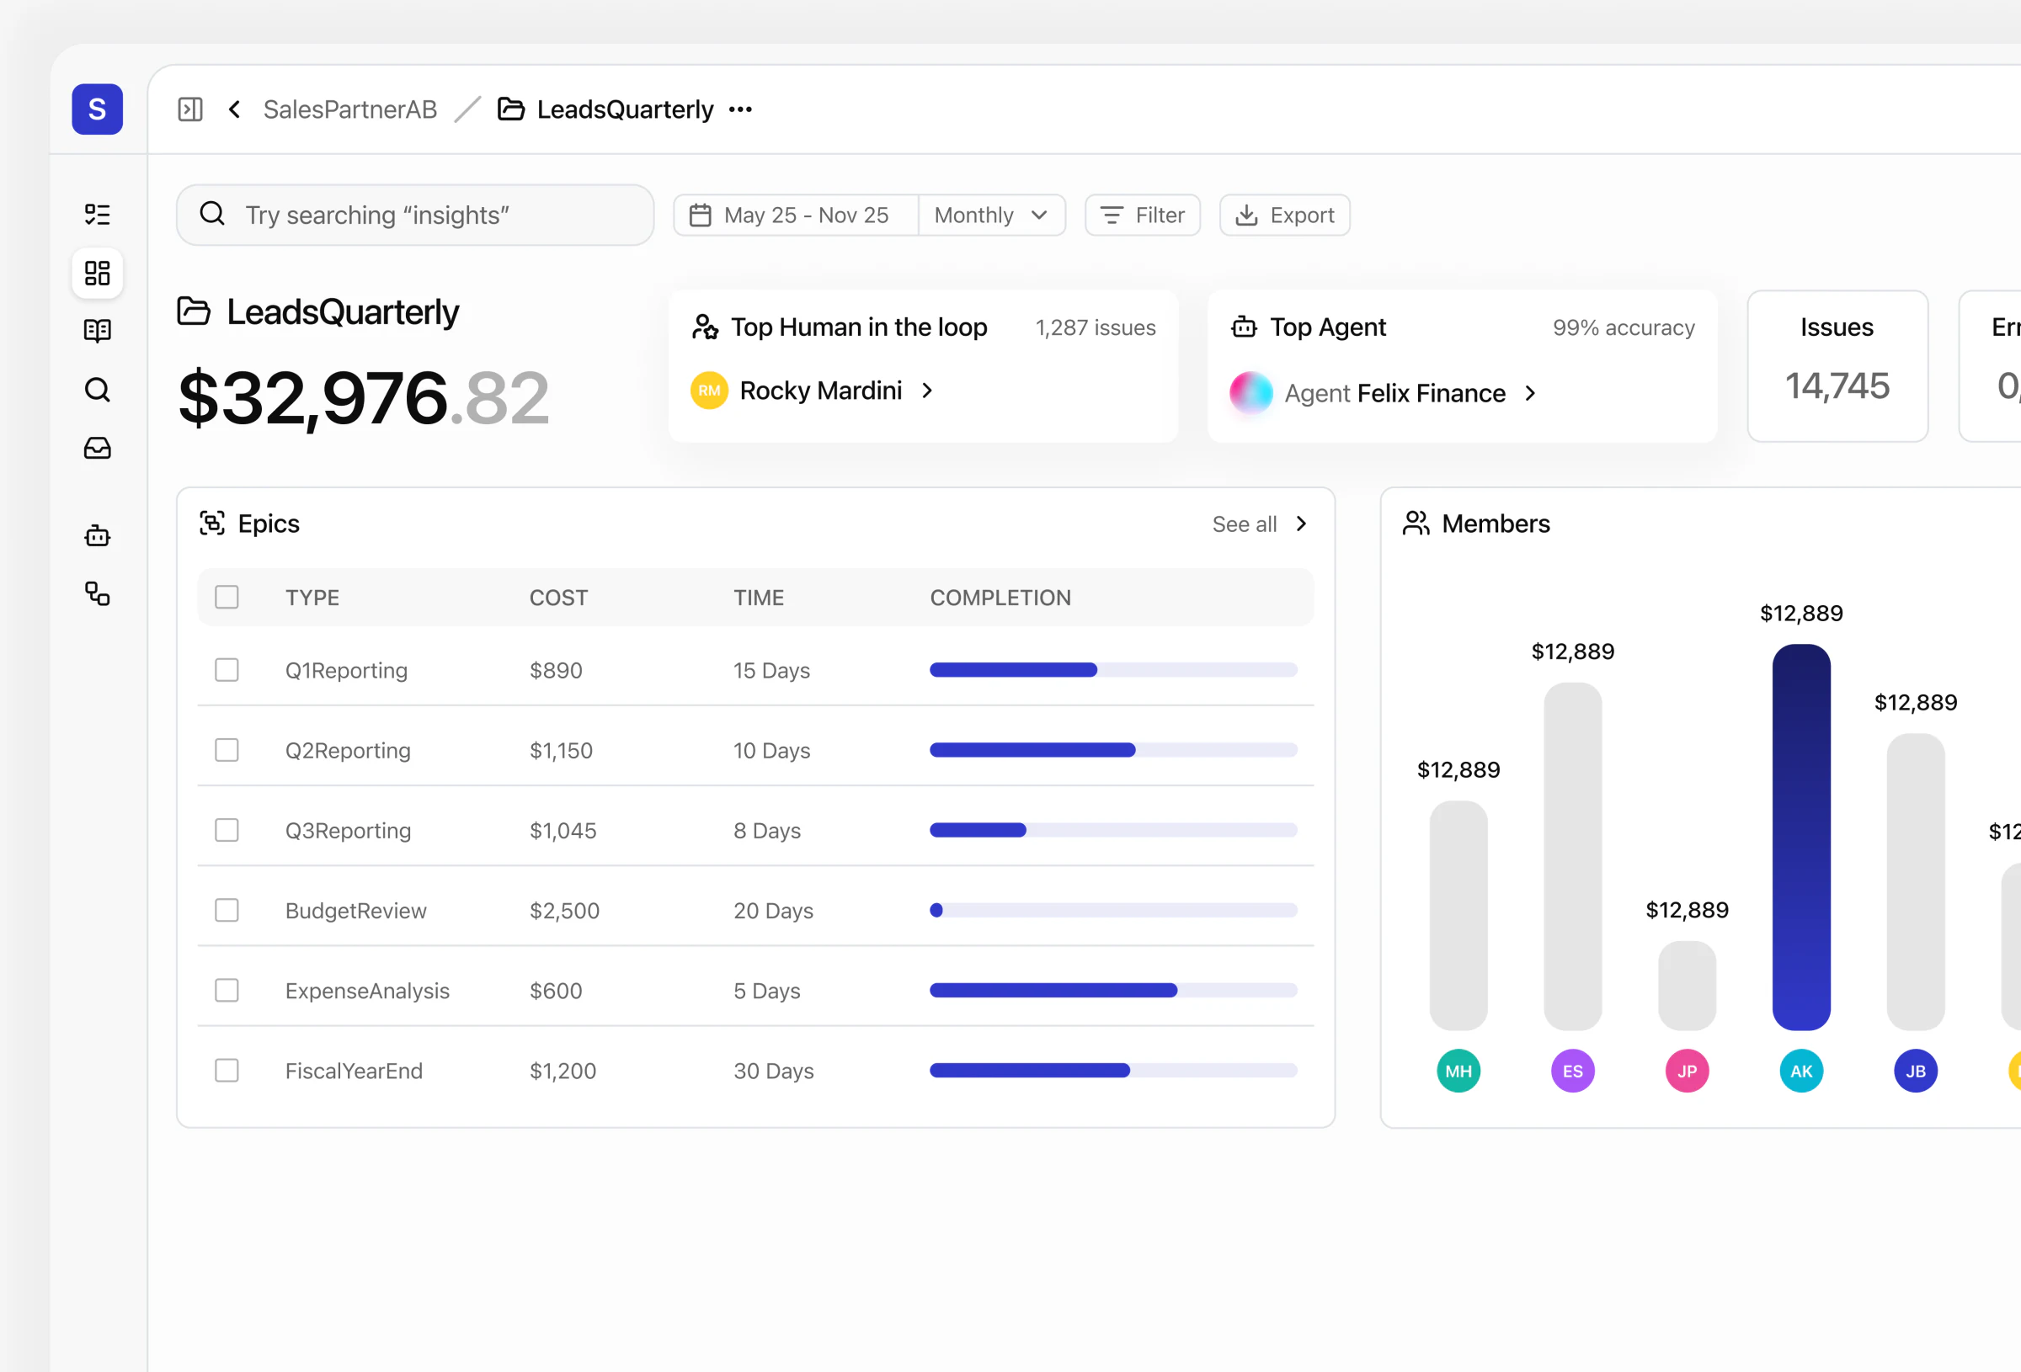The height and width of the screenshot is (1372, 2021).
Task: Sort by the COMPLETION column header
Action: 1000,598
